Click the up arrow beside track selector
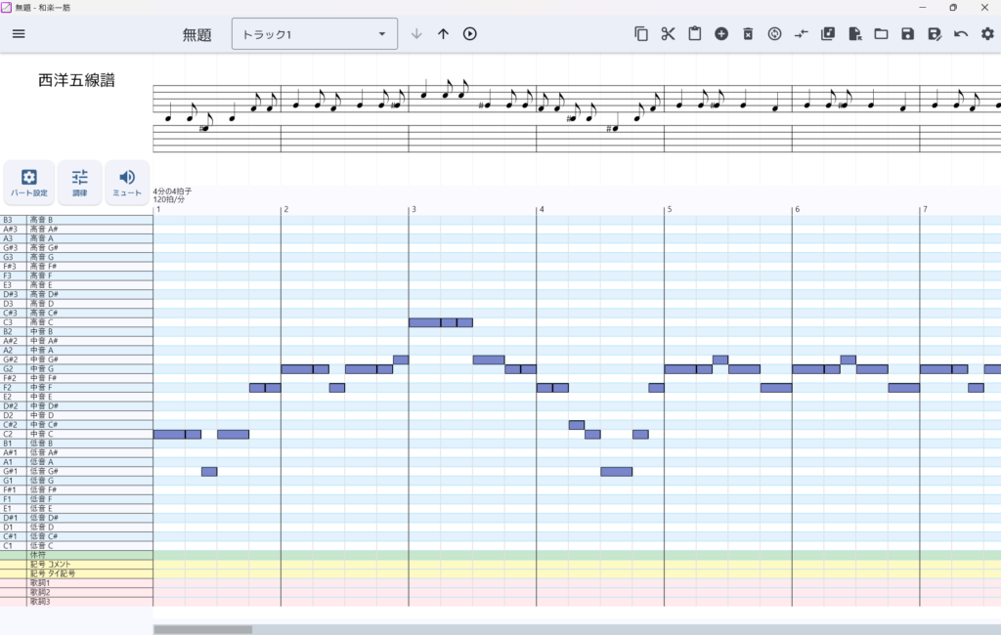The width and height of the screenshot is (1001, 635). pos(443,34)
